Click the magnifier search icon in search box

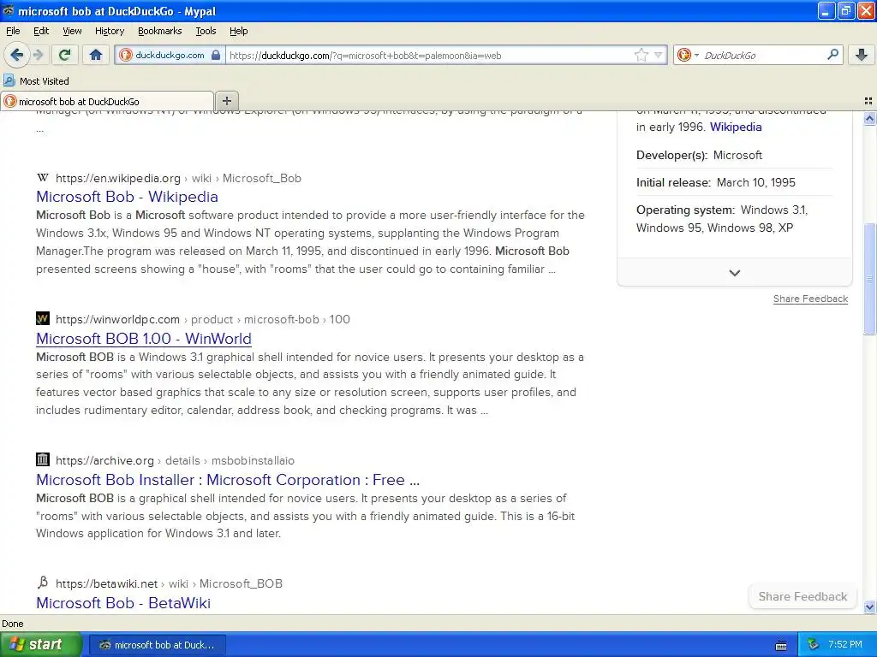coord(832,55)
